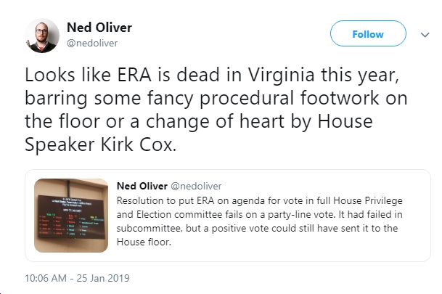Open the 10:06 AM tweet timestamp

[x=46, y=278]
